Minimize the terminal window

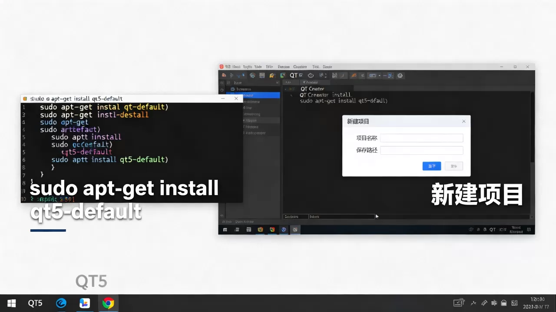click(x=223, y=98)
